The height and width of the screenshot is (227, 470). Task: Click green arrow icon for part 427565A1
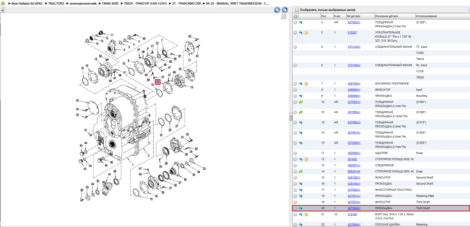(301, 112)
